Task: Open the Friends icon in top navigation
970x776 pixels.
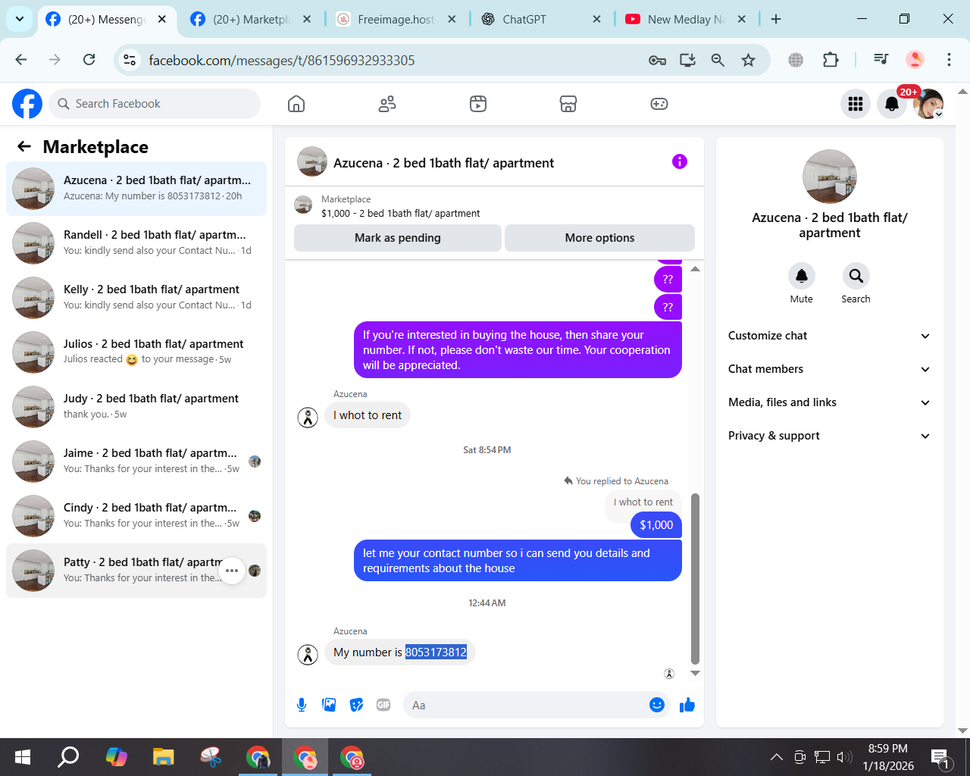Action: pyautogui.click(x=387, y=104)
